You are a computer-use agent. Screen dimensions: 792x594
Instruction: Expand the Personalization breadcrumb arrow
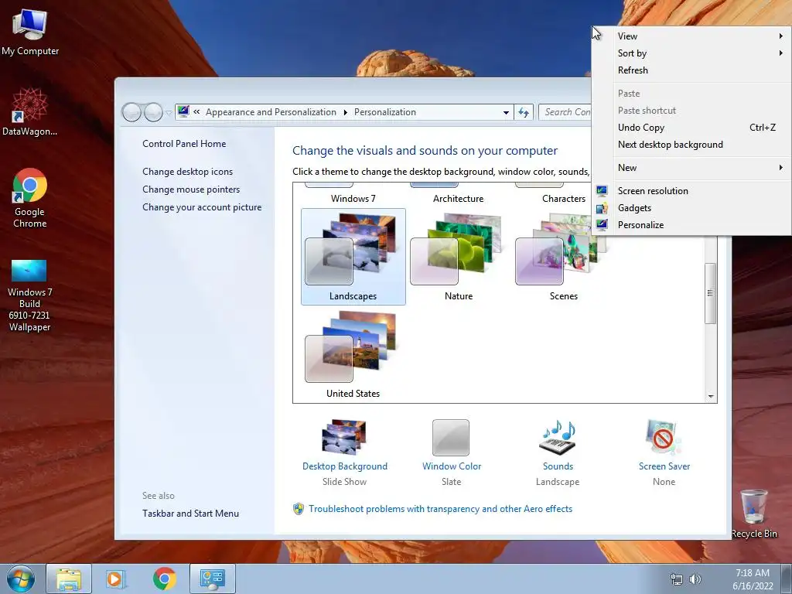click(346, 112)
